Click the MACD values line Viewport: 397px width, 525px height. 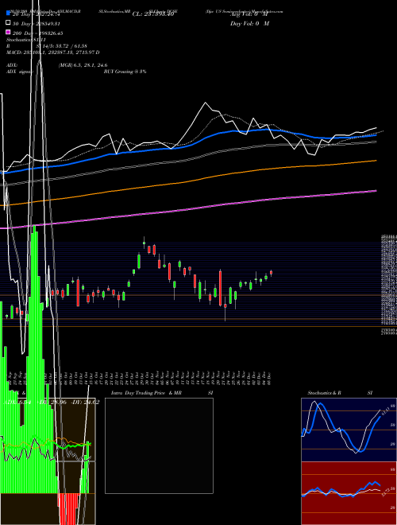pyautogui.click(x=52, y=52)
